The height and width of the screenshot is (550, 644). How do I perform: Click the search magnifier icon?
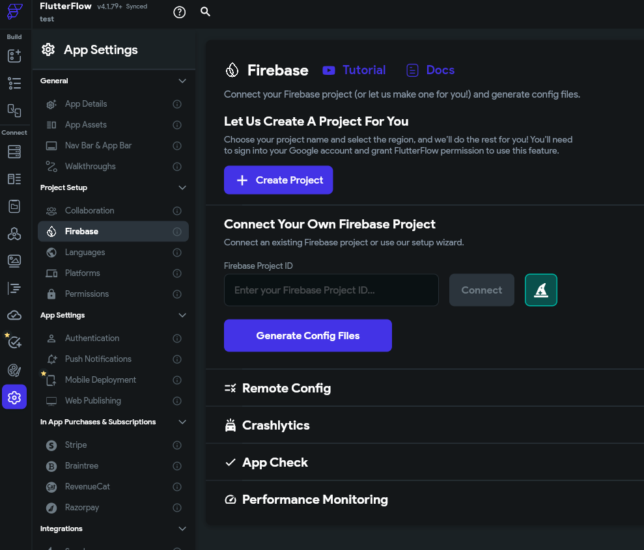(206, 12)
